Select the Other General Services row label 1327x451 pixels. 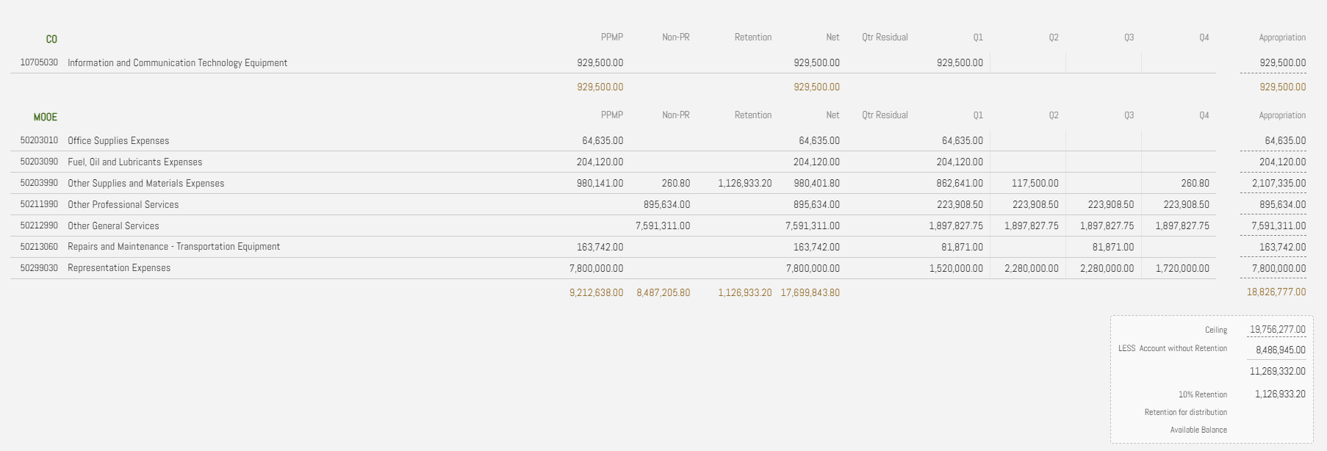[x=113, y=225]
